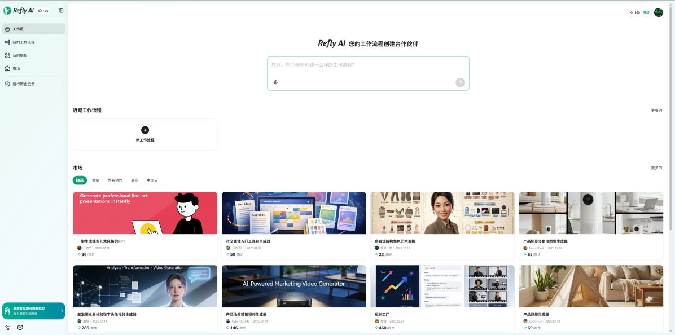Open your account avatar menu
The image size is (675, 335).
click(658, 12)
